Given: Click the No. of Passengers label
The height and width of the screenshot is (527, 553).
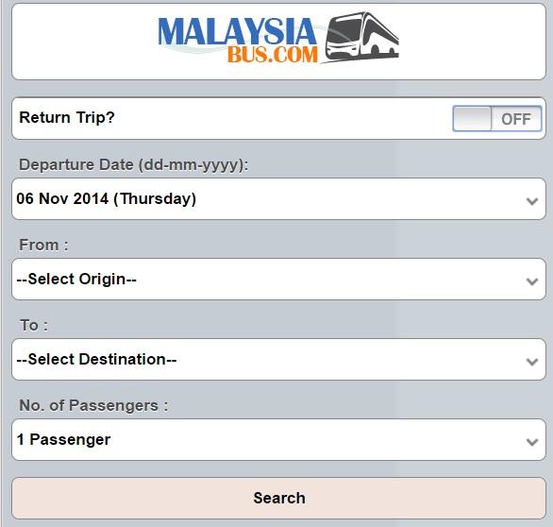Looking at the screenshot, I should pos(93,405).
